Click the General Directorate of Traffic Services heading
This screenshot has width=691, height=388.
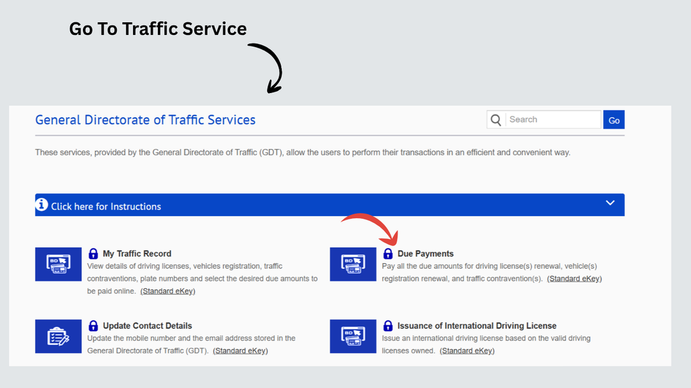click(x=146, y=120)
